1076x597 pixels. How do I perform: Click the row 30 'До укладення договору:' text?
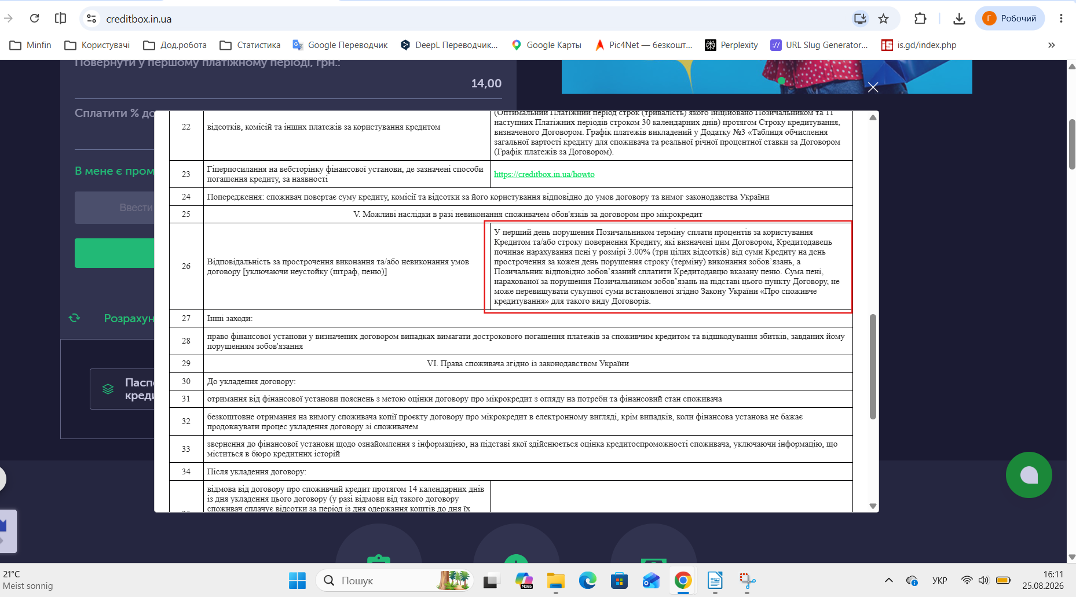click(251, 381)
